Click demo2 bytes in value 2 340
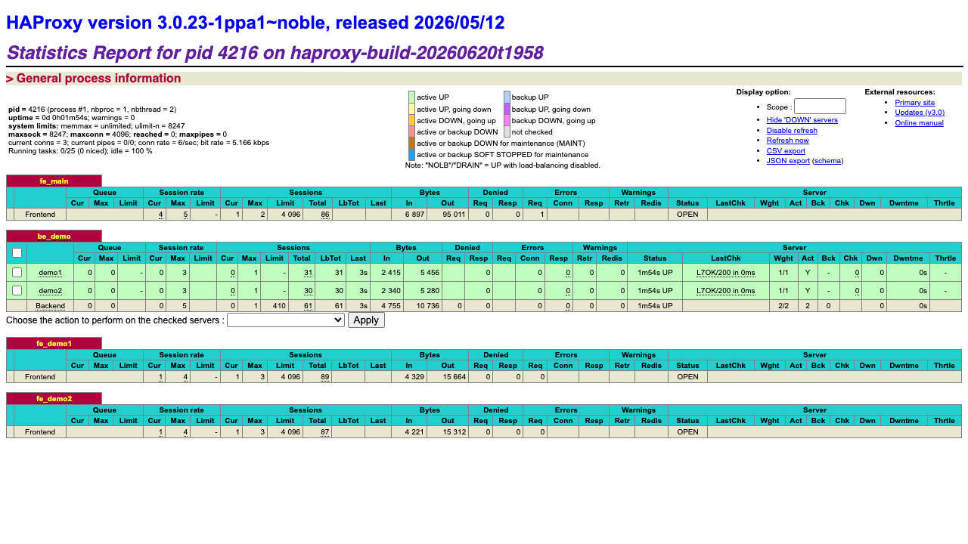 coord(390,291)
